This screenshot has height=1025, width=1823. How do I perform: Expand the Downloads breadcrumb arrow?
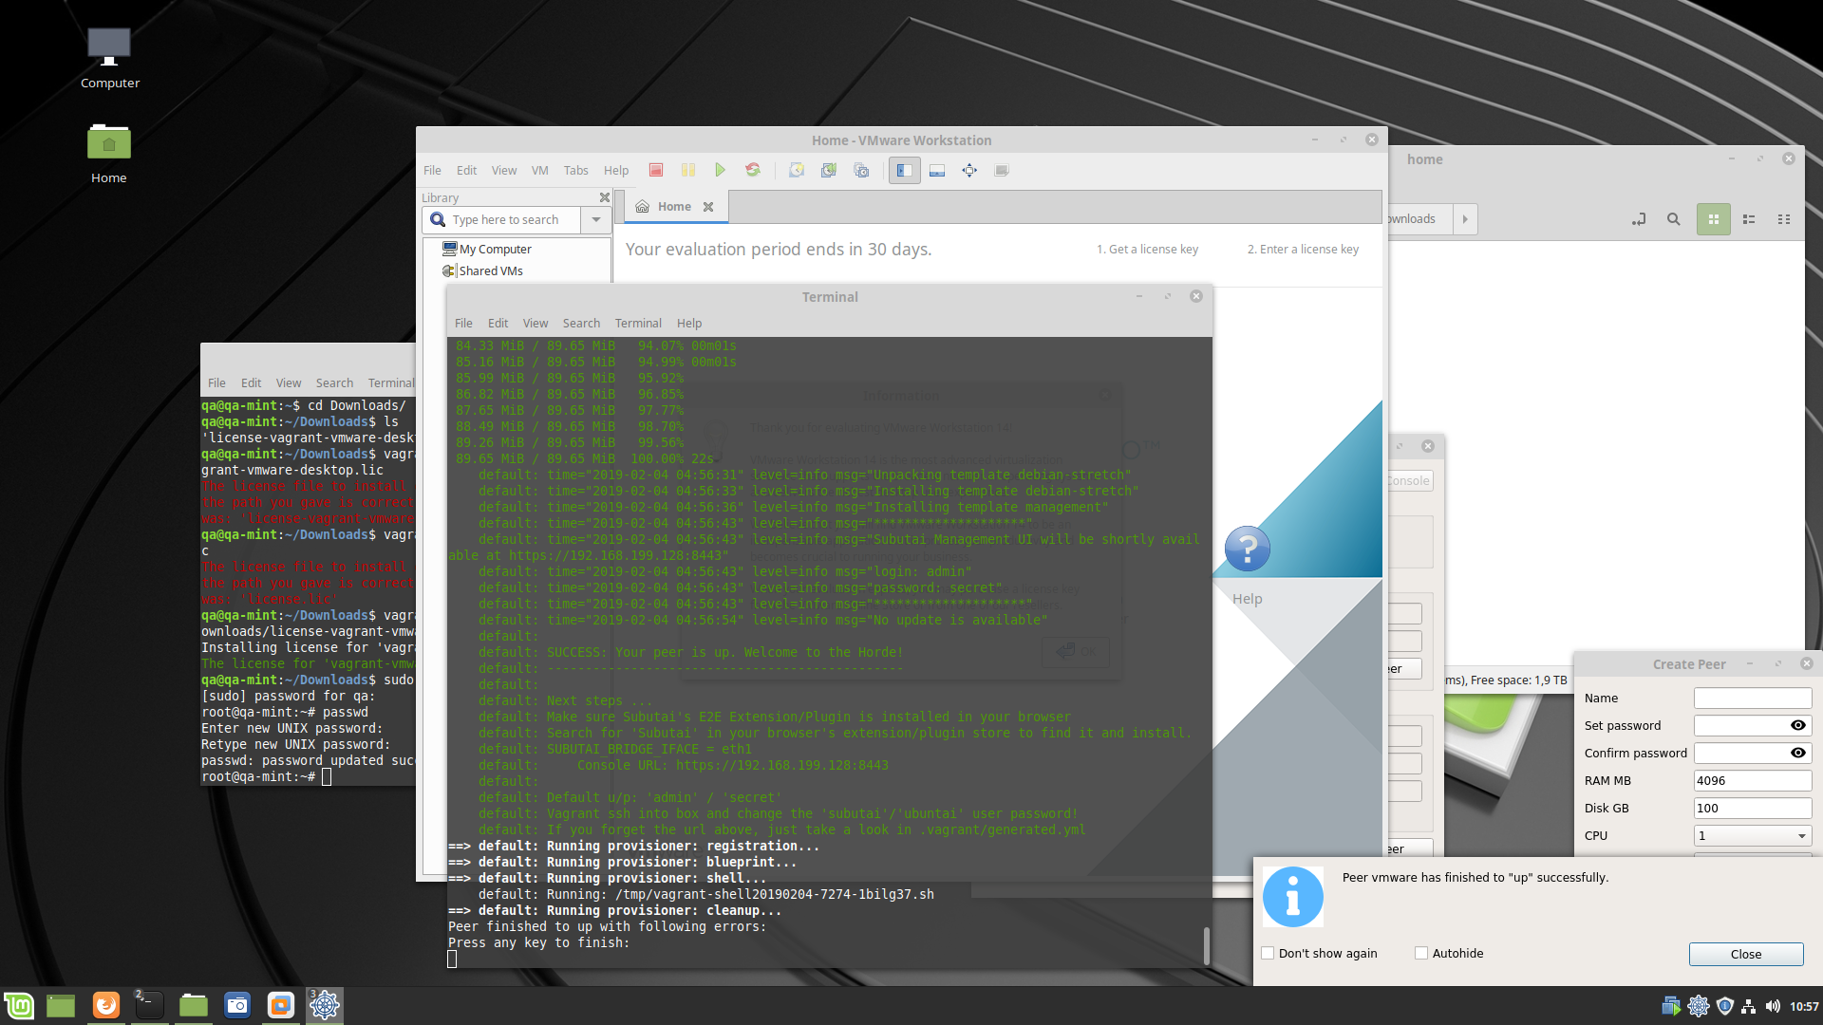[1465, 219]
